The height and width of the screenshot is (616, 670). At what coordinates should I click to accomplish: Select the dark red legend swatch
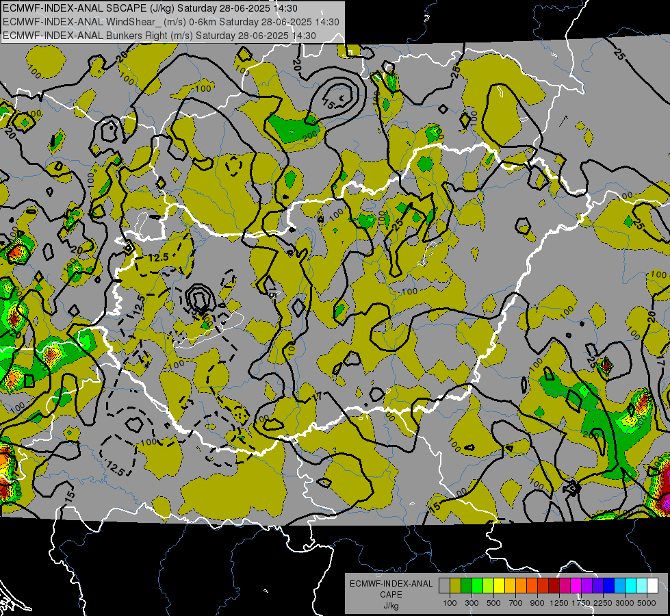554,586
